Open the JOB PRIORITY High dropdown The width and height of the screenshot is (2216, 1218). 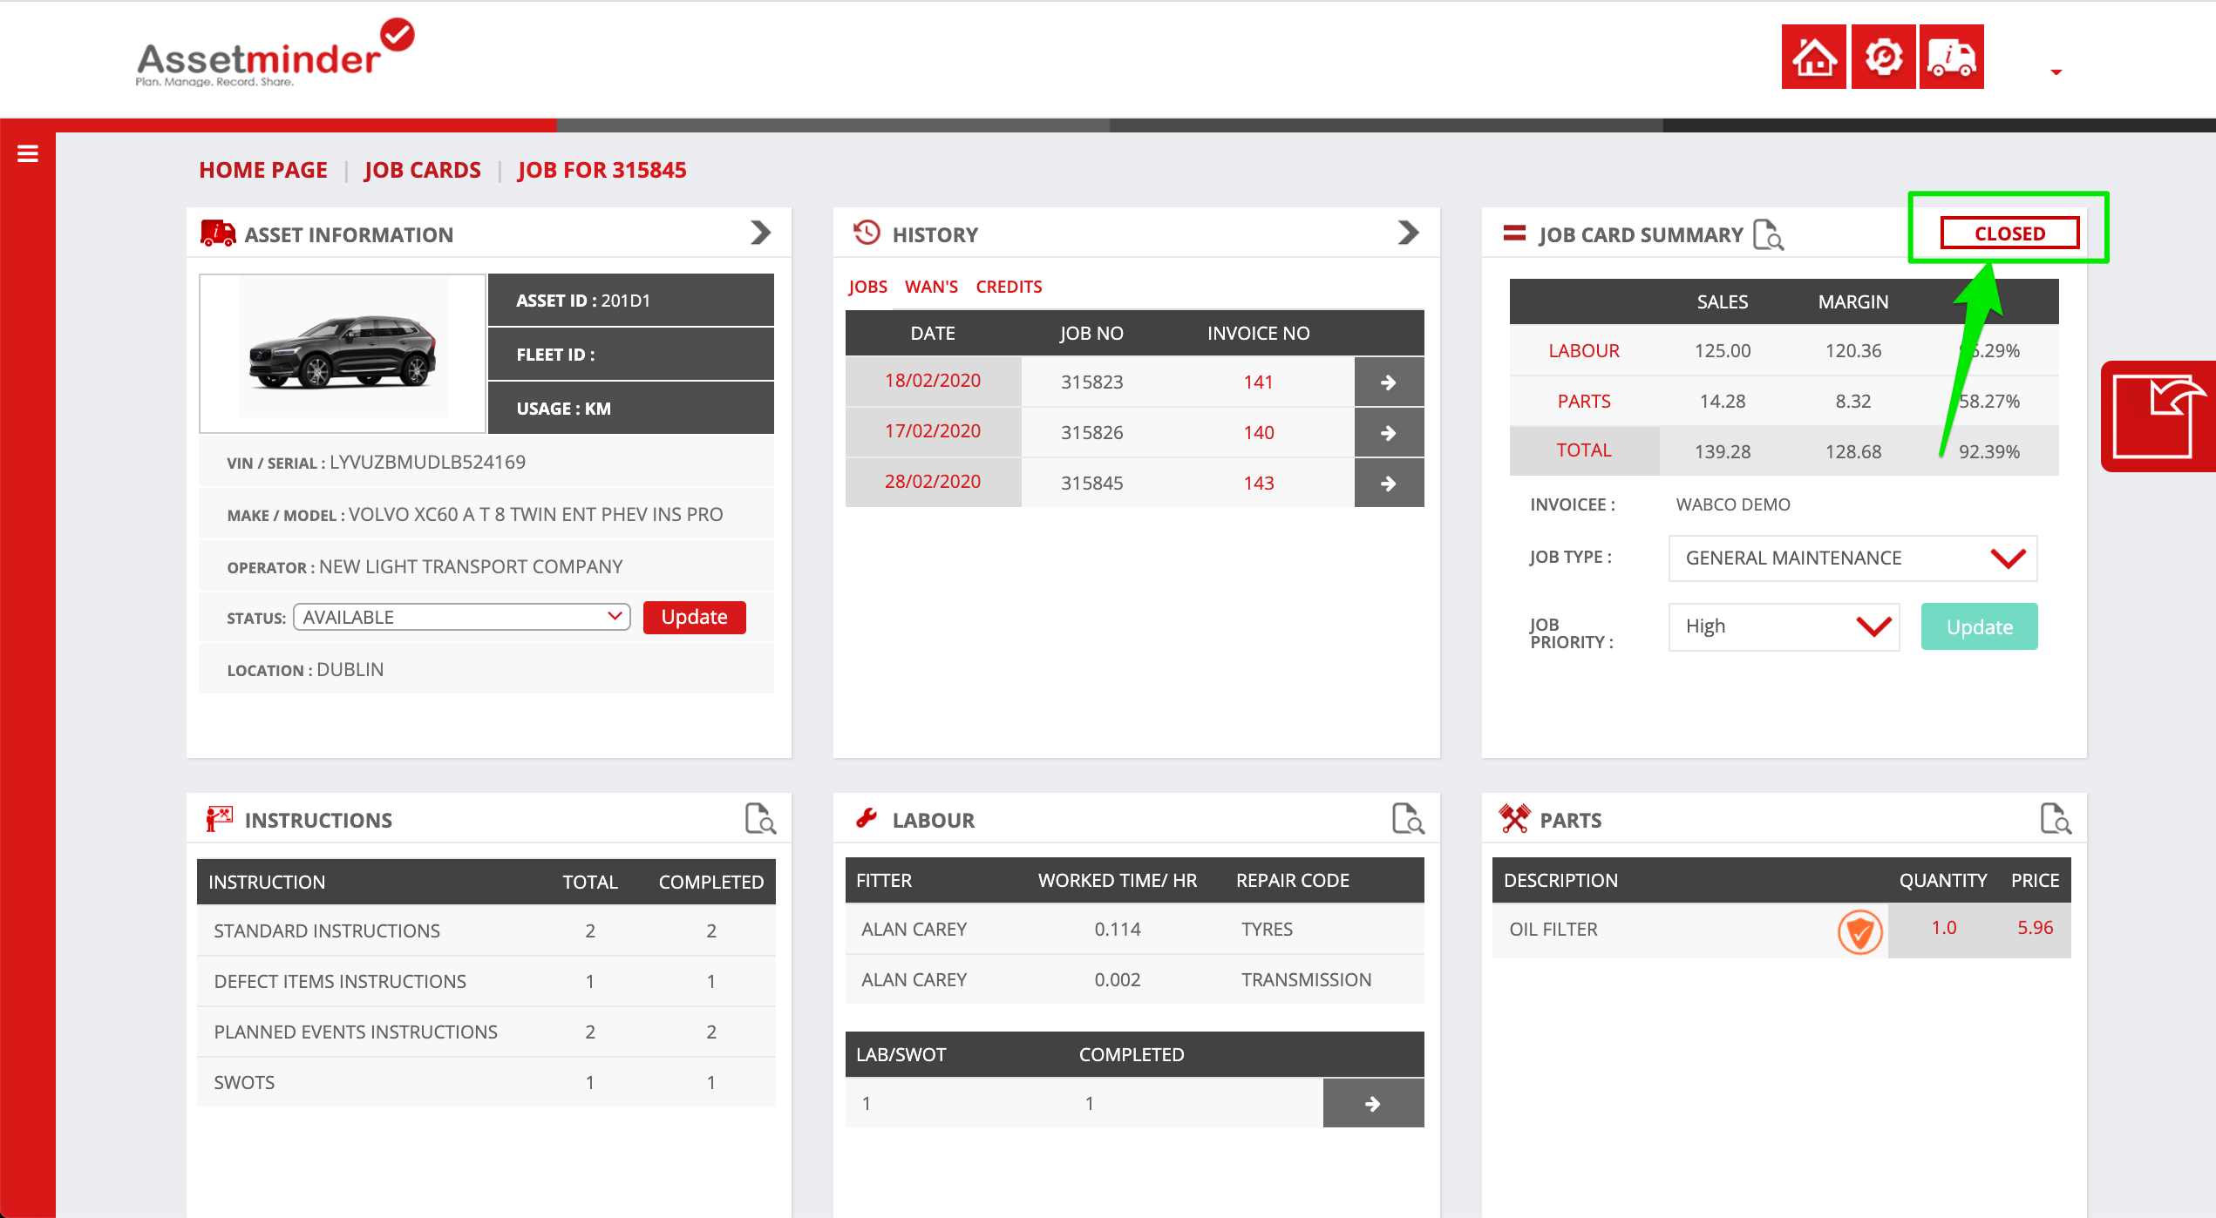click(x=1784, y=626)
